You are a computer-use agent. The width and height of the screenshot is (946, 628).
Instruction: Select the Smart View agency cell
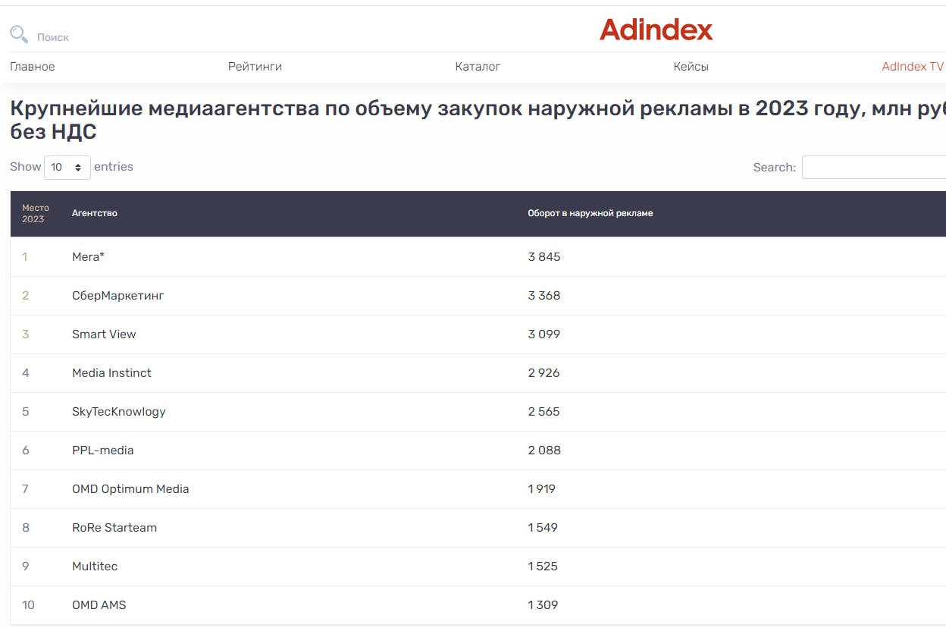tap(104, 334)
